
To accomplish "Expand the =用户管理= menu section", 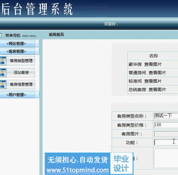I will pyautogui.click(x=16, y=95).
